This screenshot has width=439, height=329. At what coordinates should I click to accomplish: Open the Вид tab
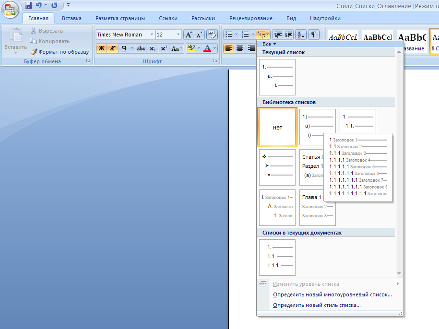[291, 18]
